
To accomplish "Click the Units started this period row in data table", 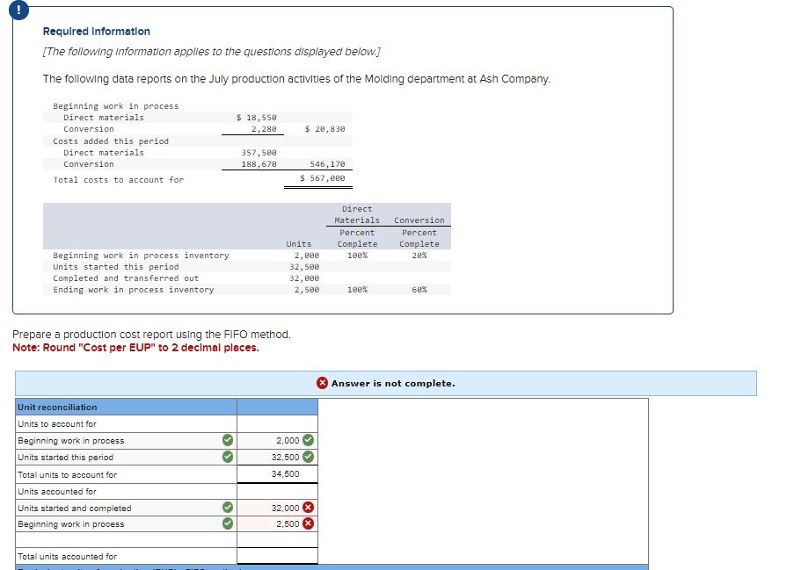I will pyautogui.click(x=247, y=267).
